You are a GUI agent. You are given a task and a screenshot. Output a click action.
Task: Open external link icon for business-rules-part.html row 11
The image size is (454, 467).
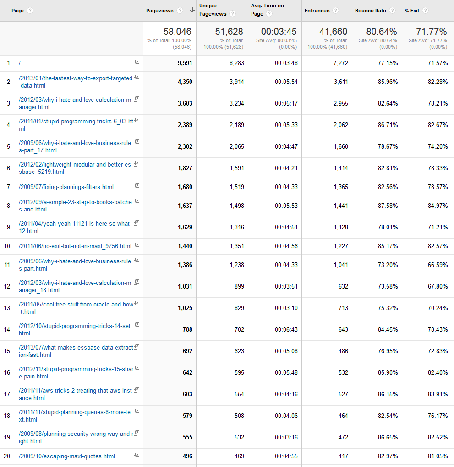tap(137, 261)
